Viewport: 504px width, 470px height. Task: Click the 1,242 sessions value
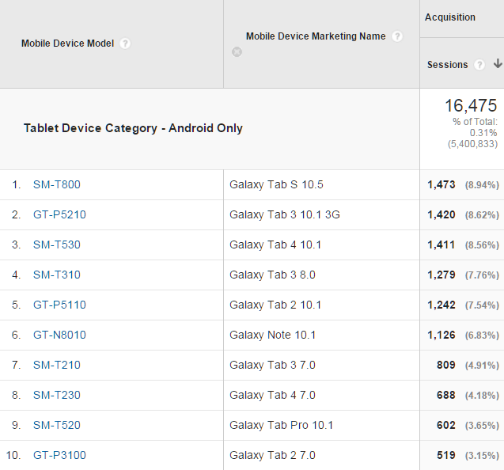click(x=441, y=305)
